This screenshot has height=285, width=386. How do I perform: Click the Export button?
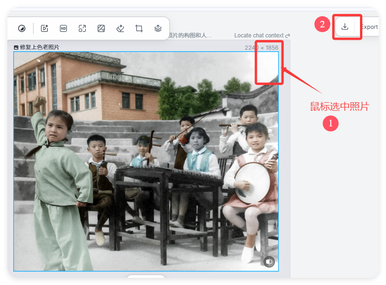[x=369, y=27]
